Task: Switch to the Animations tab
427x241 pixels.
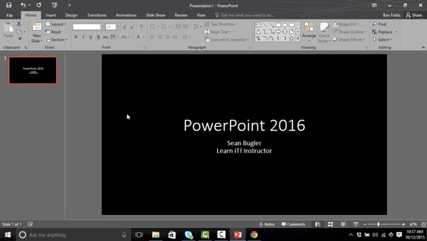Action: click(126, 15)
